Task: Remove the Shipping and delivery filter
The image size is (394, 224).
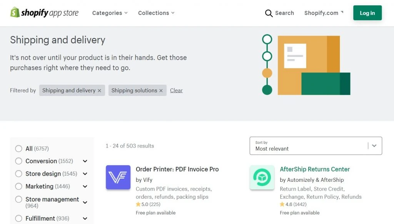Action: point(99,91)
